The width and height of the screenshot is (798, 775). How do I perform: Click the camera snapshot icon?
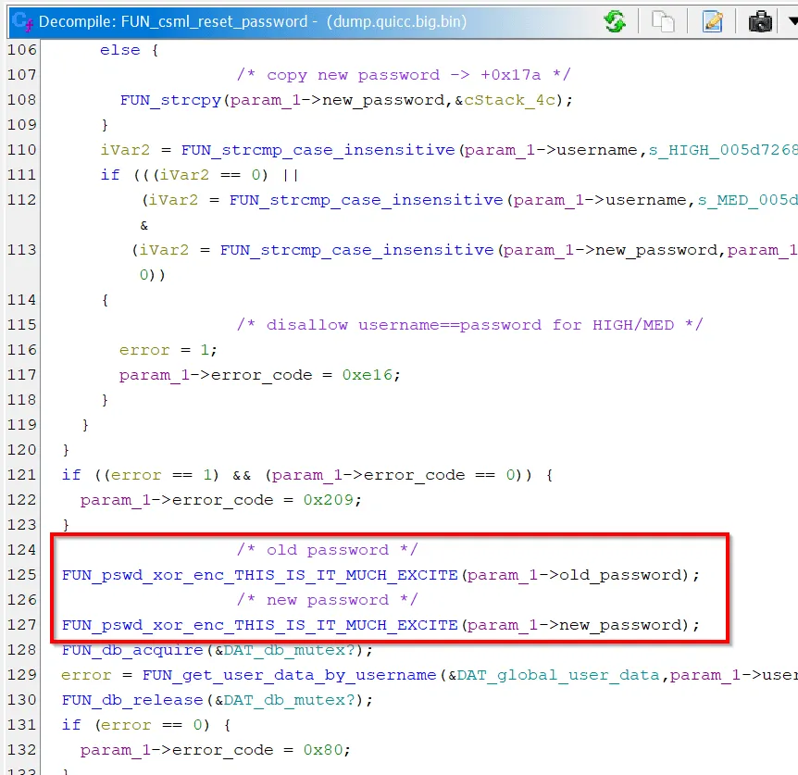pos(760,21)
